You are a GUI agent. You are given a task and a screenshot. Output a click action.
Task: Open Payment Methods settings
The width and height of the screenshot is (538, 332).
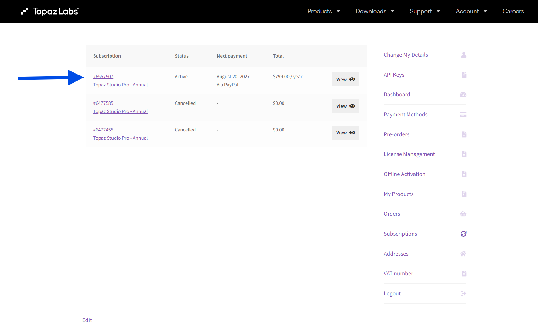click(x=406, y=115)
